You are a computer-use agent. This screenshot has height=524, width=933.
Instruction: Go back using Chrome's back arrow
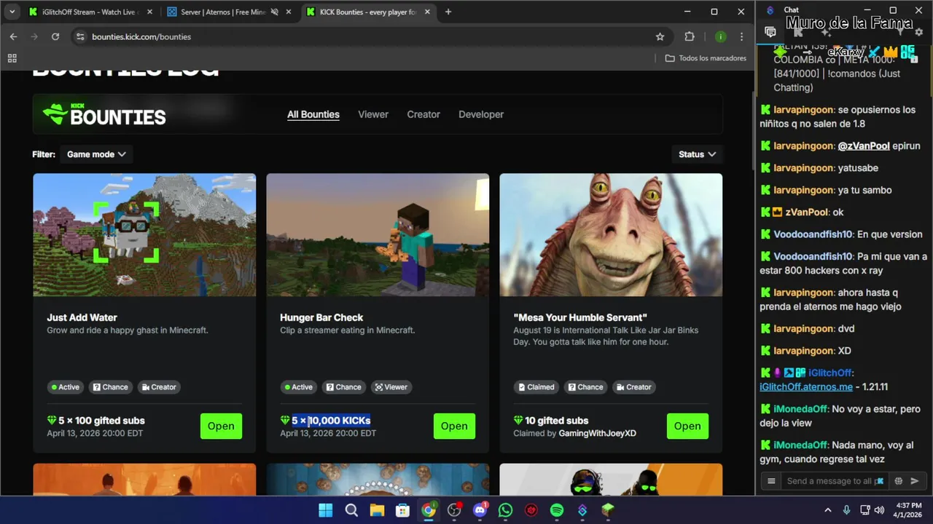(13, 36)
